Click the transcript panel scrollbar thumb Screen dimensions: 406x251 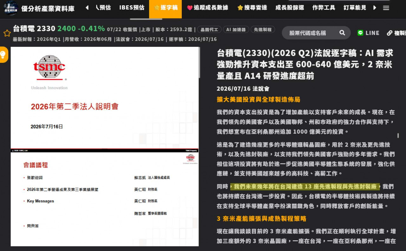coord(398,135)
